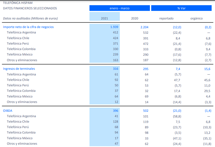Select 'TELEFÓNICA HISPAM' title text
Viewport: 215px width, 147px height.
click(x=18, y=3)
